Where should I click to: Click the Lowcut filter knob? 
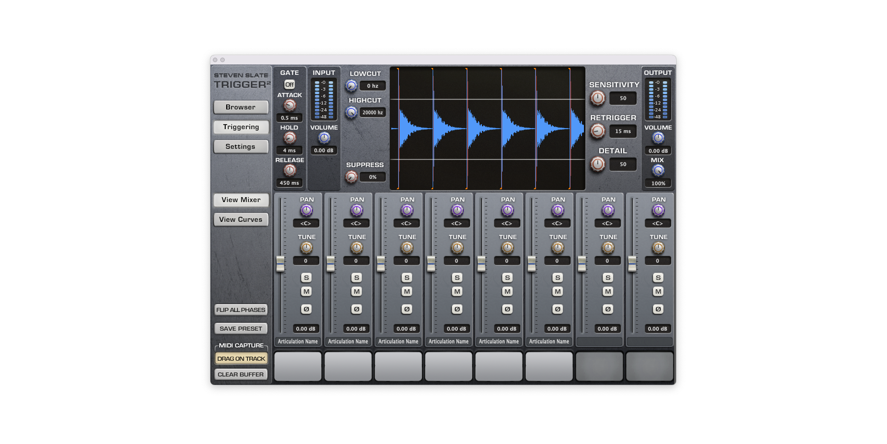point(351,86)
